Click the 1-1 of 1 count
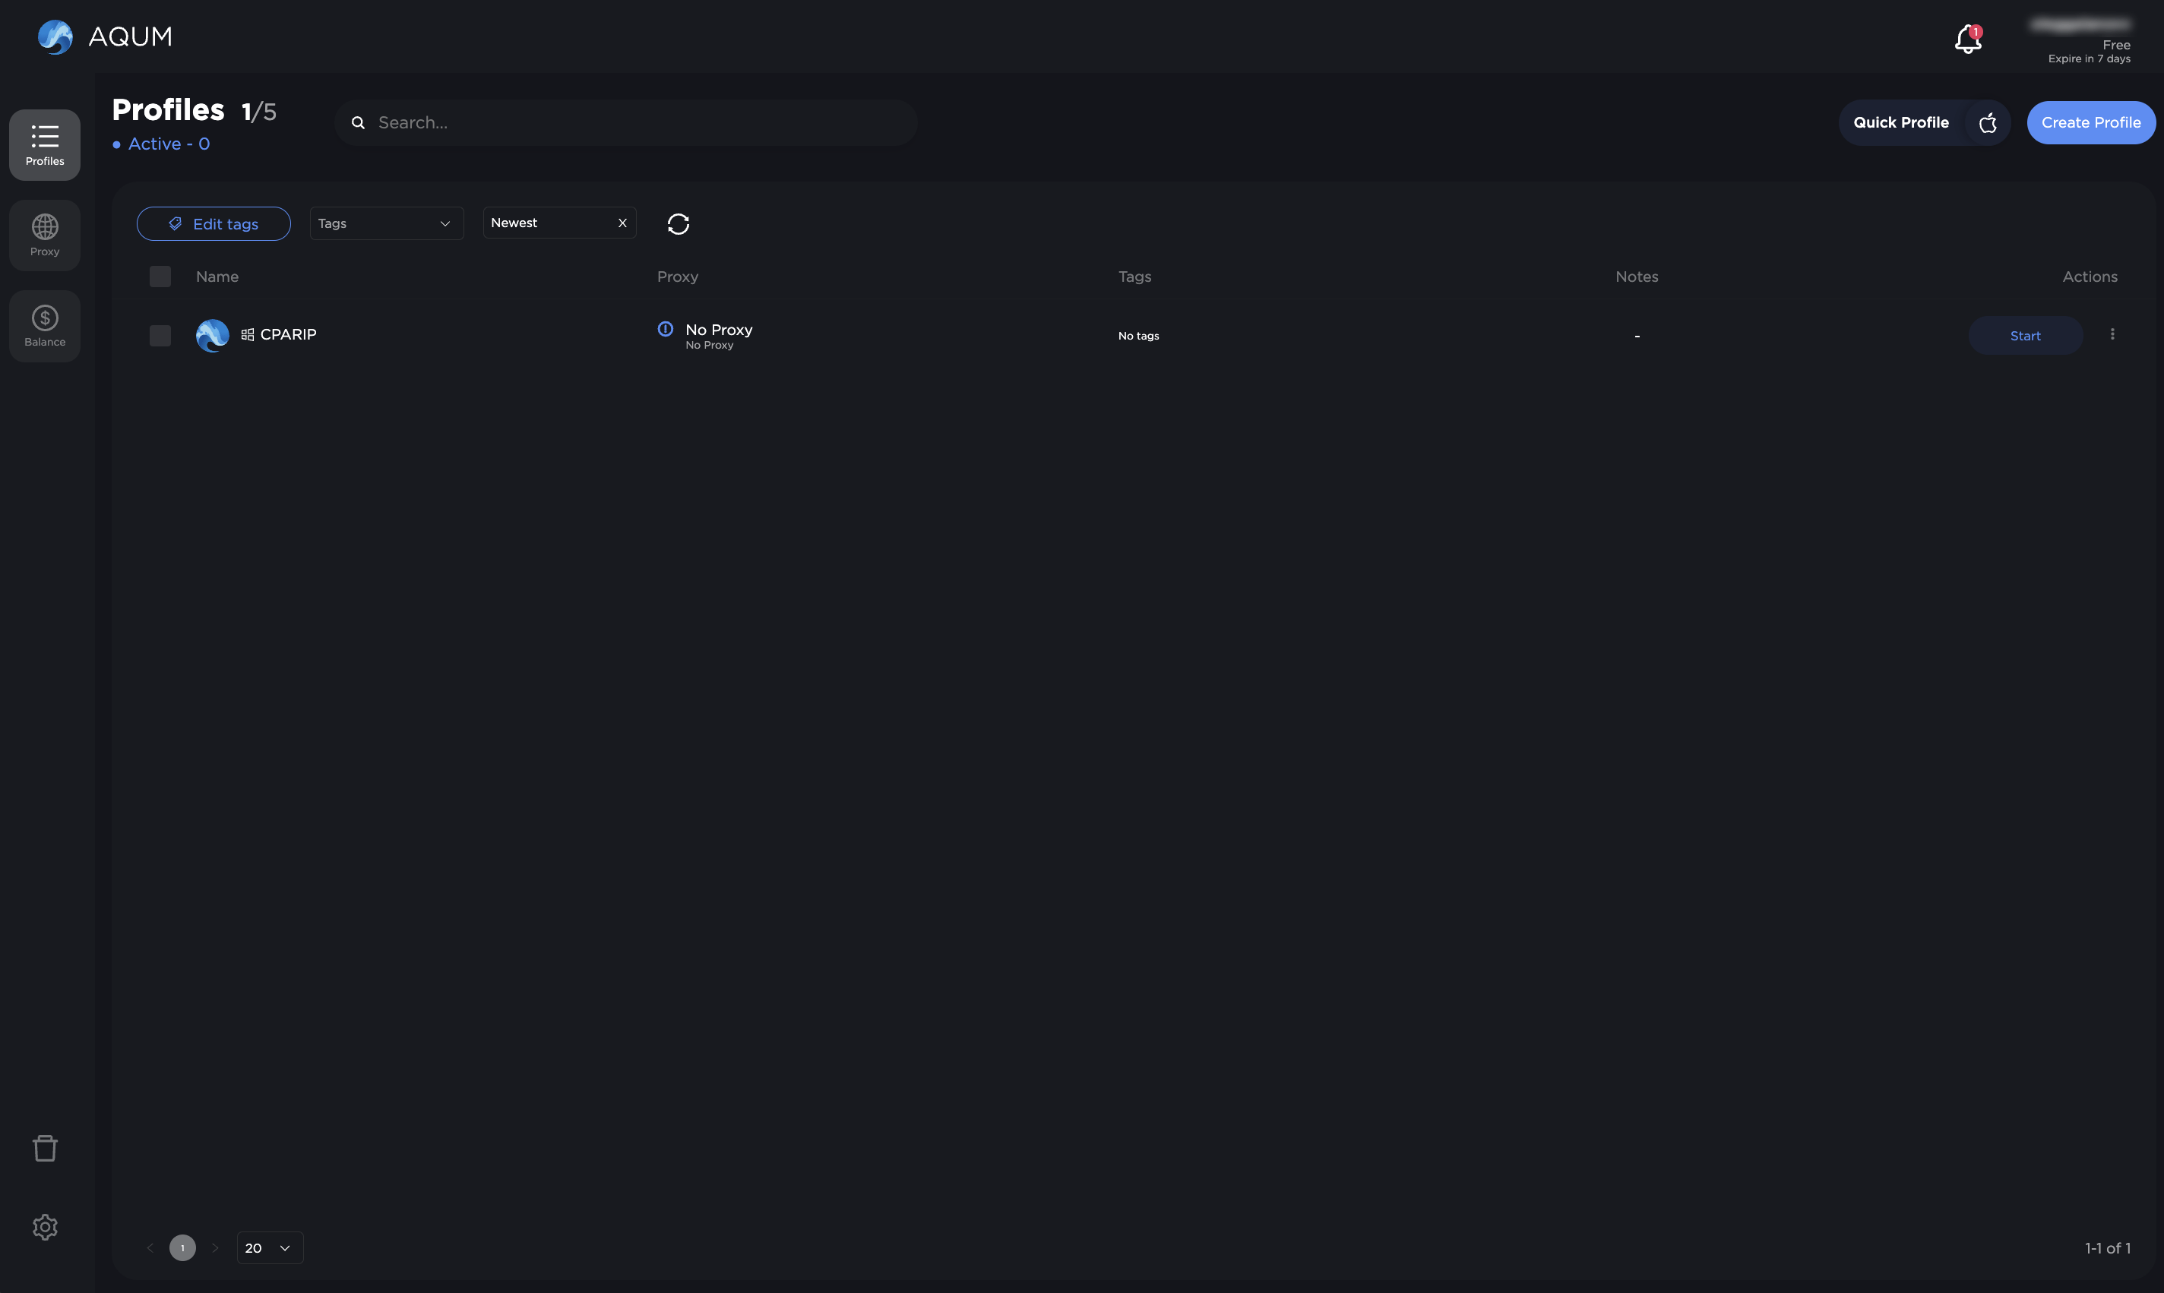 tap(2109, 1249)
